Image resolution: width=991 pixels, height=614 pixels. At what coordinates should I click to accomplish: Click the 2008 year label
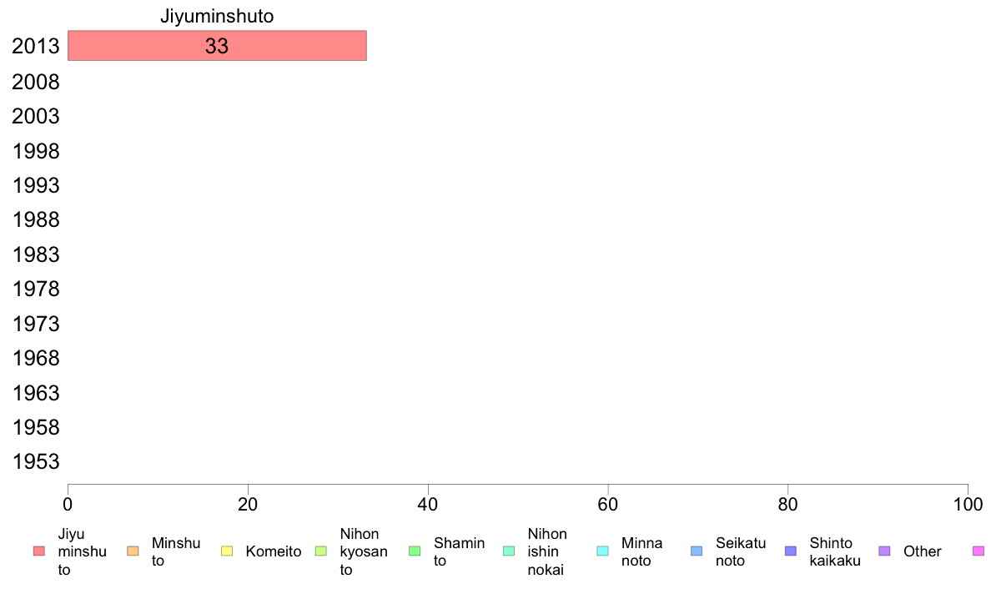36,82
